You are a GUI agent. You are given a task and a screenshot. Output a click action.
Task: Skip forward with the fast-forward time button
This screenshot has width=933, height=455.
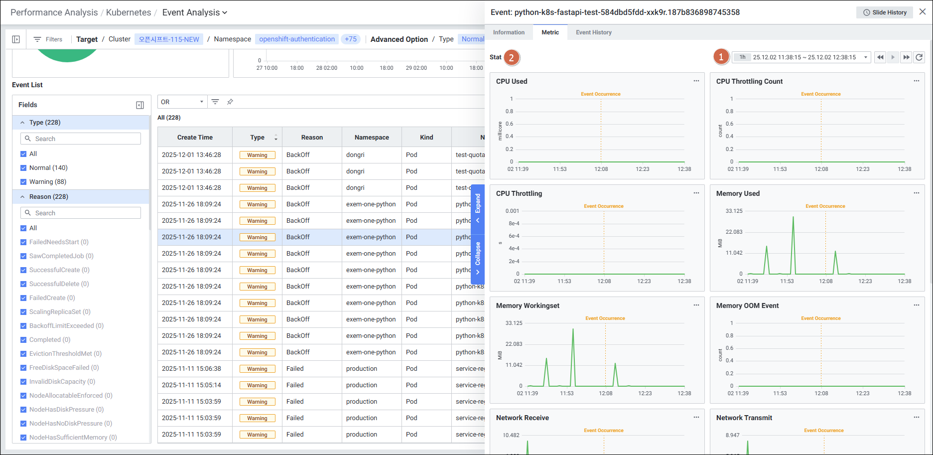click(906, 57)
